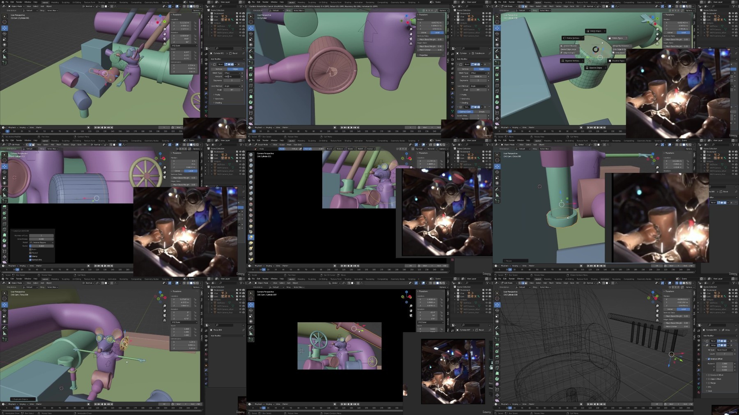Select Bevel tool in Loop Cut frame
The image size is (739, 415).
point(5,218)
